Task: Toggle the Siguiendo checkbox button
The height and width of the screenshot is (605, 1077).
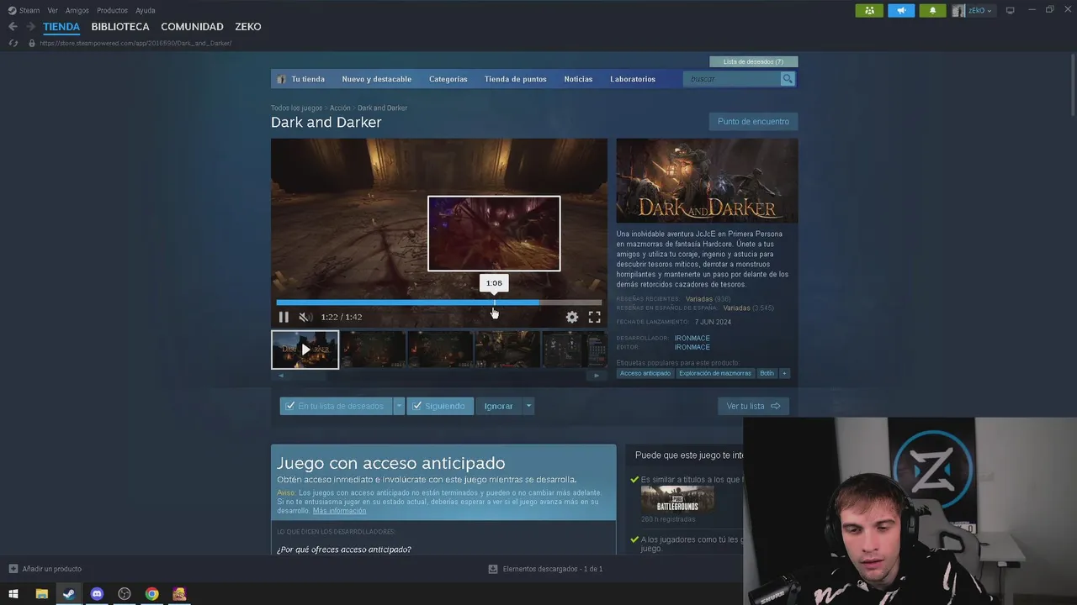Action: point(440,406)
